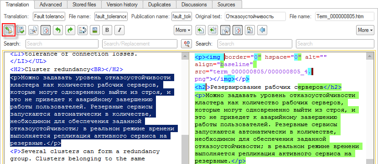The width and height of the screenshot is (378, 164).
Task: Click 'tolerance of connection losses.' line
Action: [x=81, y=54]
